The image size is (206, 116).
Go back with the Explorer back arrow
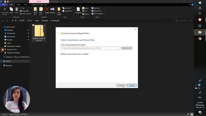[3, 21]
